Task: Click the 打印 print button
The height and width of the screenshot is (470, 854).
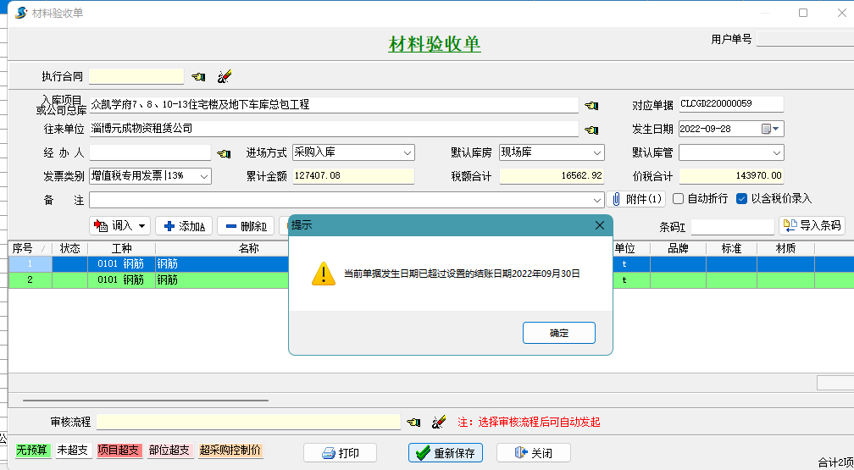Action: pyautogui.click(x=340, y=453)
